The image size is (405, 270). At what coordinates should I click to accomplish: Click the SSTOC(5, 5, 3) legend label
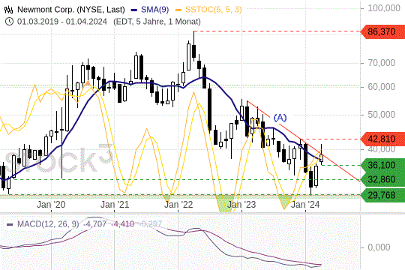(x=214, y=10)
